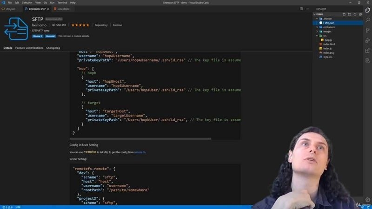This screenshot has height=209, width=372.
Task: Click the 'Config in User Setting' heading
Action: pyautogui.click(x=84, y=145)
